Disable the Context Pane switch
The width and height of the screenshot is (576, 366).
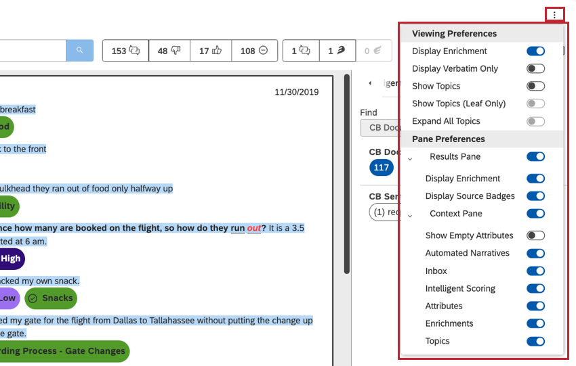click(535, 213)
